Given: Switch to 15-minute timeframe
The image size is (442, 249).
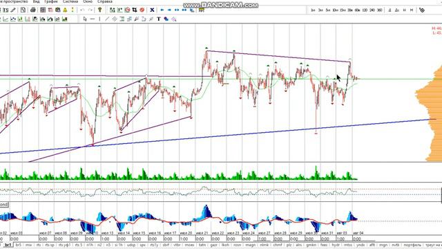Looking at the screenshot, I should point(343,10).
